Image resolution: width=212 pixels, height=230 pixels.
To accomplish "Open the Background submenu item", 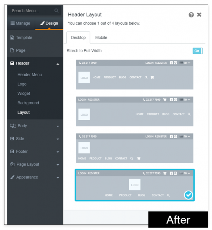I will 28,103.
